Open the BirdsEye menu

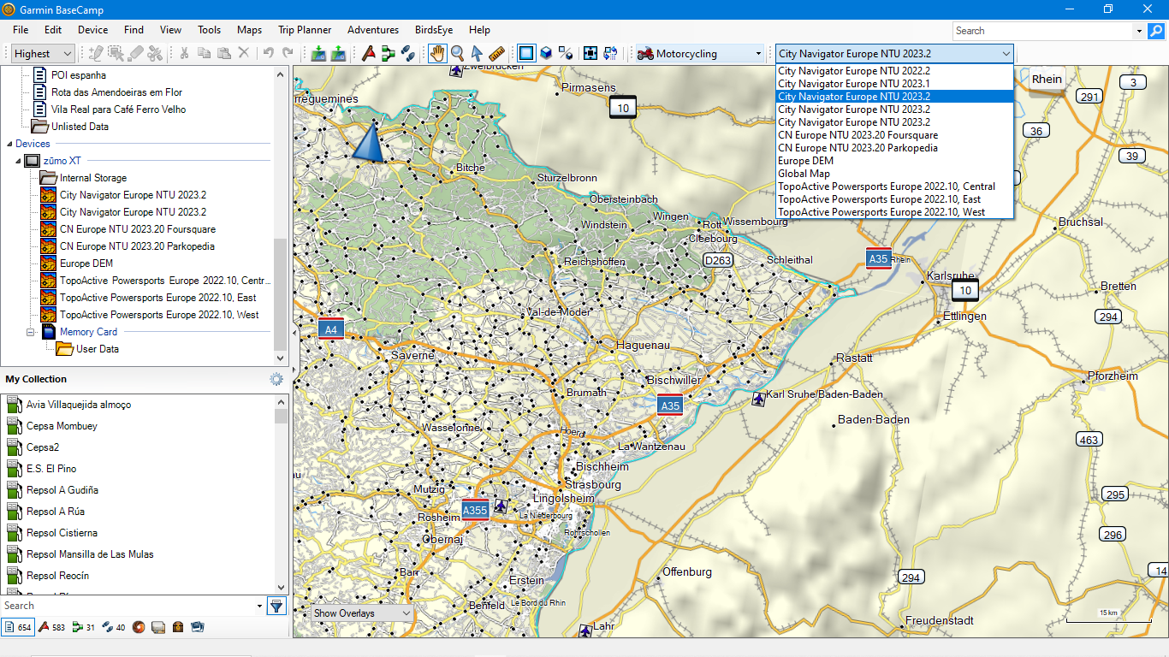[x=434, y=30]
